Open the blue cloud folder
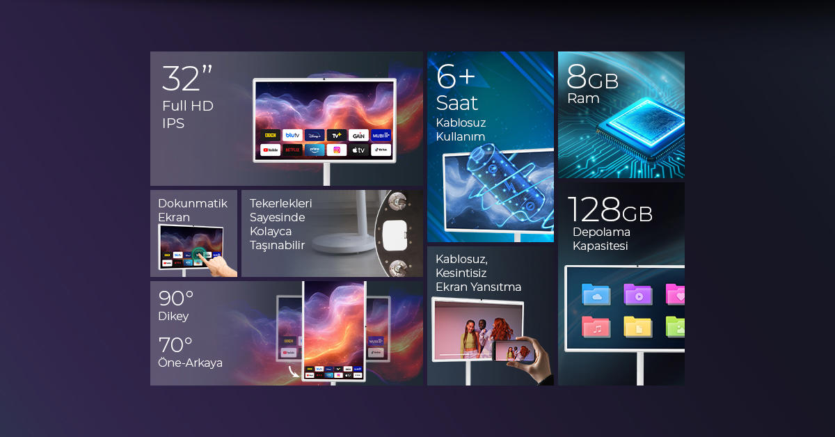This screenshot has height=437, width=835. pyautogui.click(x=596, y=294)
